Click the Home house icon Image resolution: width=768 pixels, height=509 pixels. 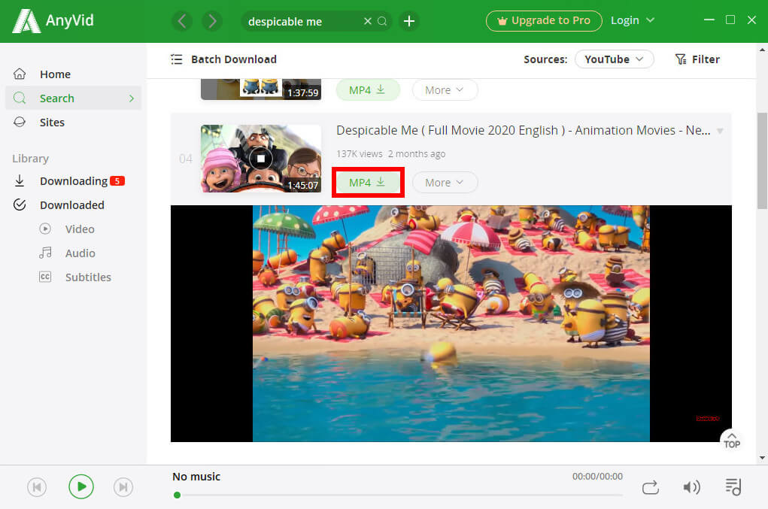coord(20,74)
